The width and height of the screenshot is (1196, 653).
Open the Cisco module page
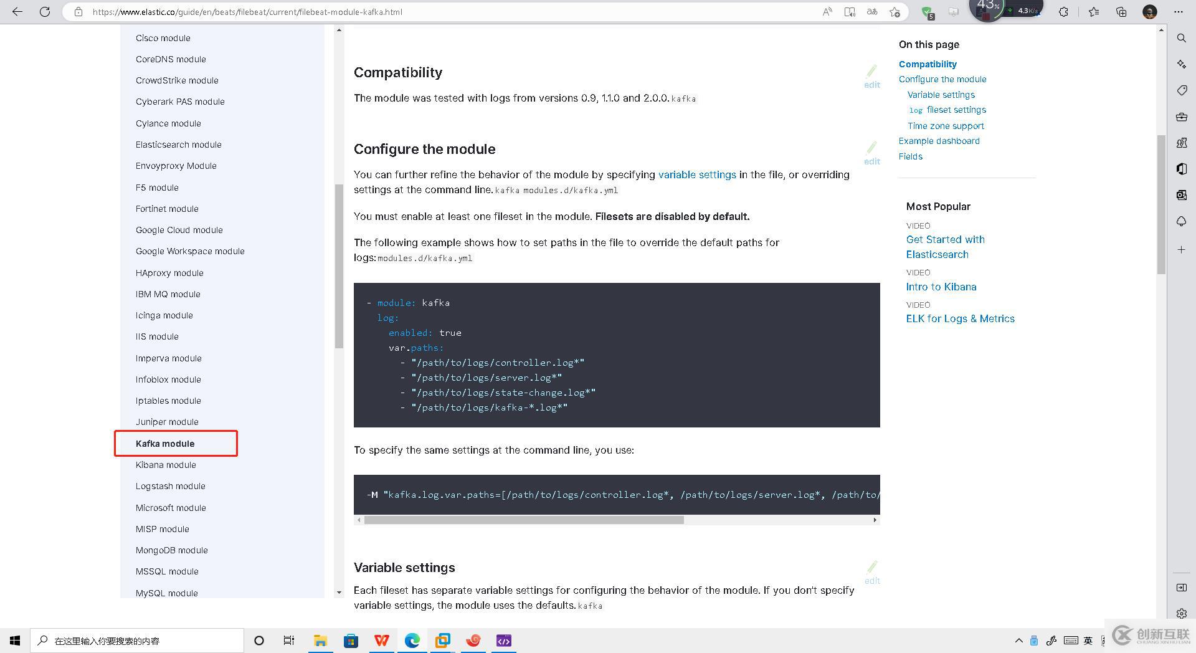pyautogui.click(x=163, y=38)
